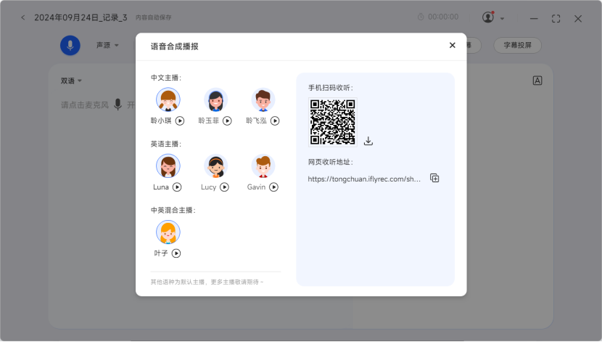Viewport: 602px width, 342px height.
Task: Open the user account avatar menu
Action: tap(488, 17)
